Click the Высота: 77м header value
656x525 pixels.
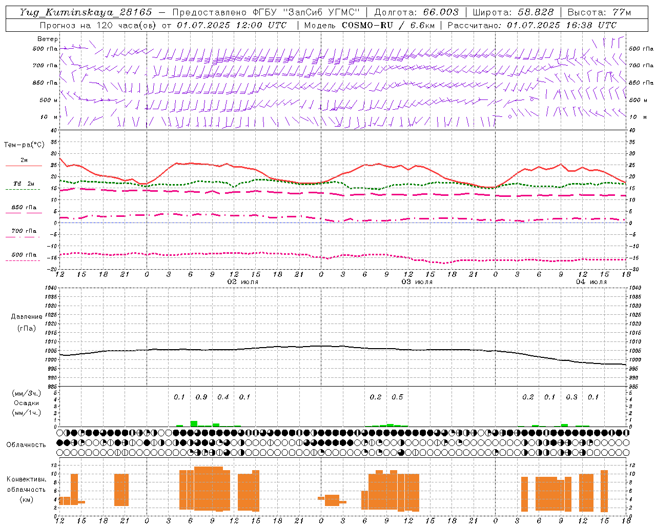click(x=599, y=12)
